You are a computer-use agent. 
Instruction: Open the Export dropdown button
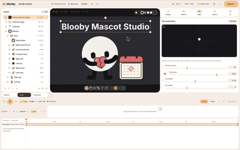(231, 4)
